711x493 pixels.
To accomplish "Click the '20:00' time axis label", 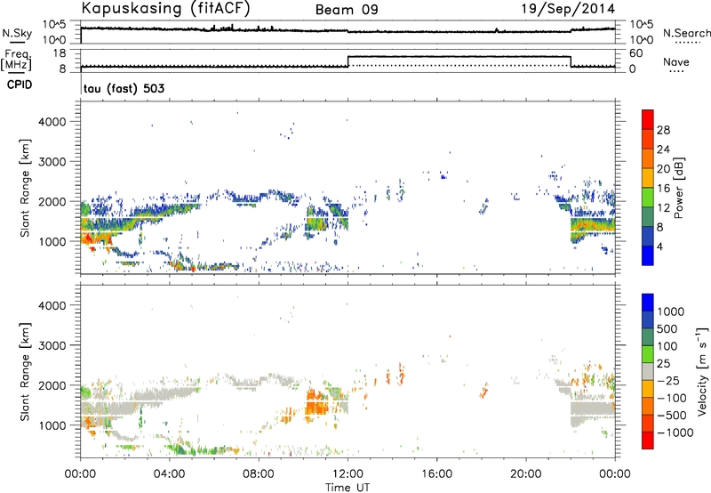I will coord(526,474).
